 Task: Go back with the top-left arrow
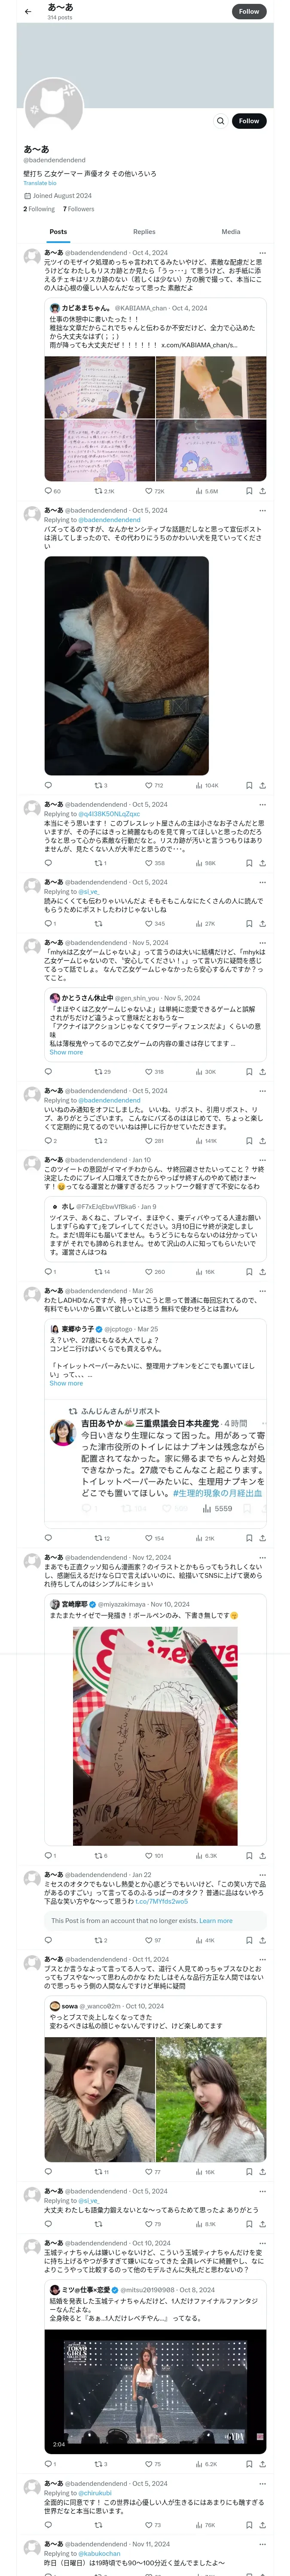pos(28,11)
